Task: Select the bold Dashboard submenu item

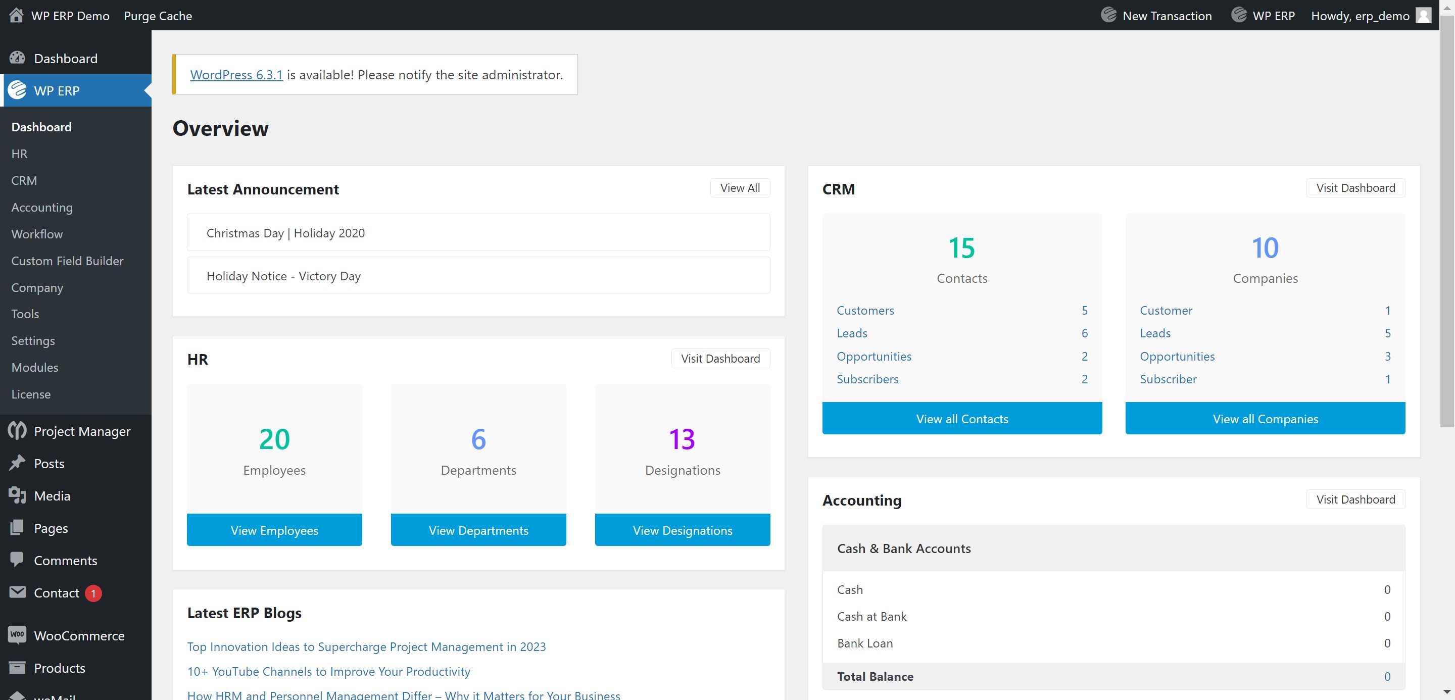Action: (x=41, y=127)
